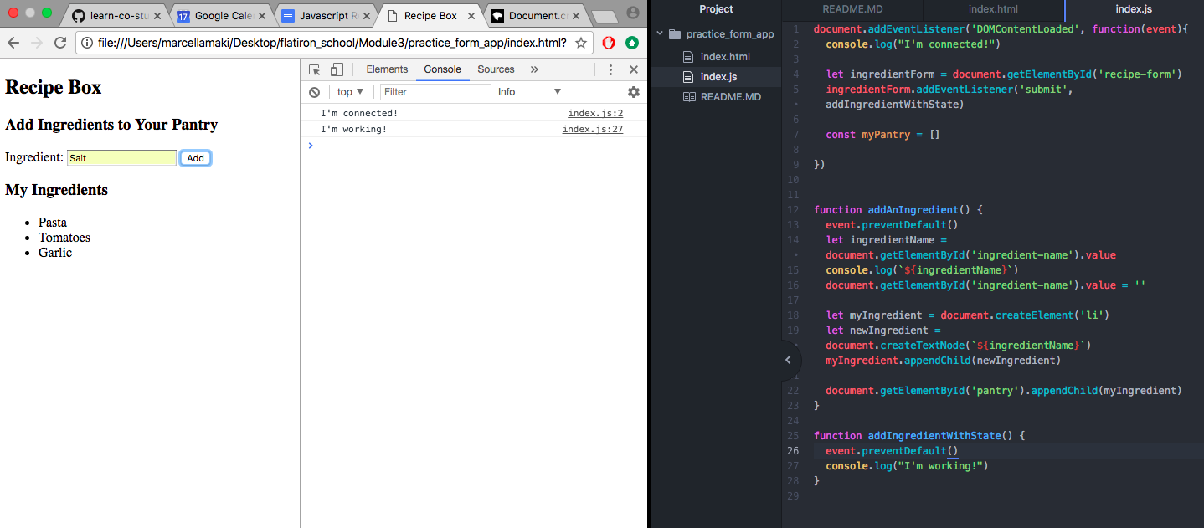Toggle the device toolbar icon in DevTools

(x=336, y=70)
